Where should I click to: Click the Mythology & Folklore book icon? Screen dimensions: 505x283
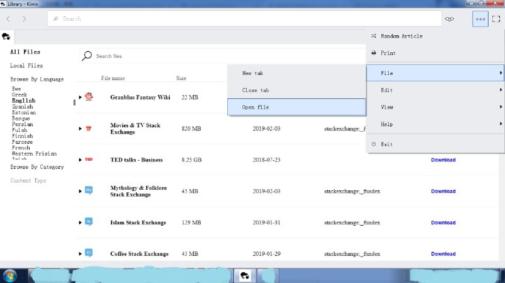click(88, 190)
